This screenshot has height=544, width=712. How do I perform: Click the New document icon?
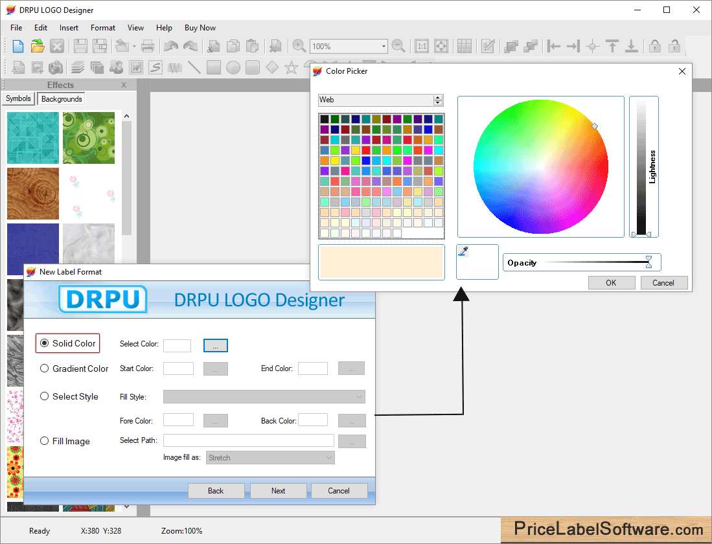click(17, 47)
